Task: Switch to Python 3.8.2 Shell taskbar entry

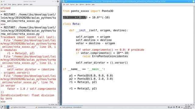Action: [x=18, y=107]
